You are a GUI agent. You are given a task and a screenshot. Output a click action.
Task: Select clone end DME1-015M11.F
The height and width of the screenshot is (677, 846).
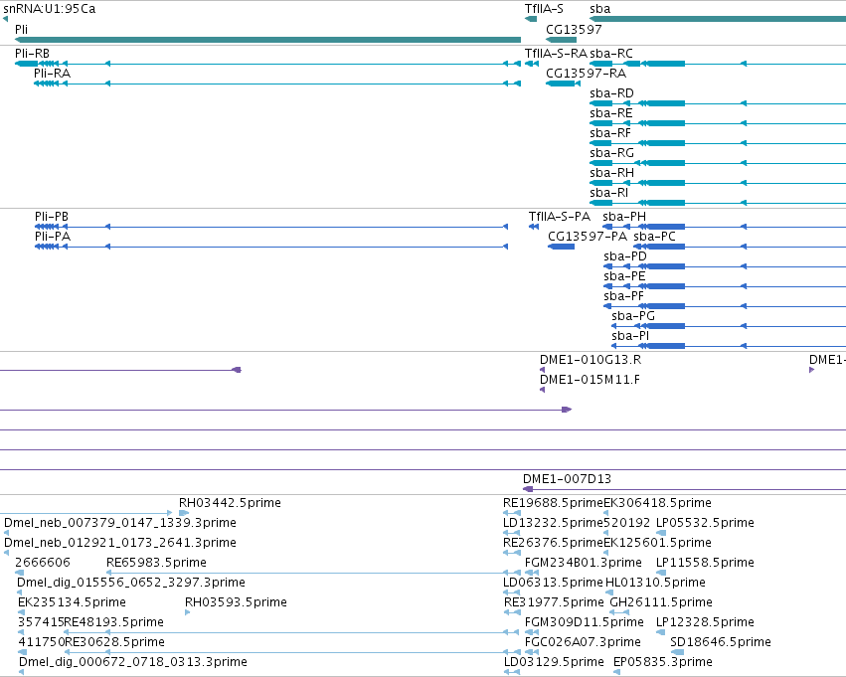[x=542, y=390]
